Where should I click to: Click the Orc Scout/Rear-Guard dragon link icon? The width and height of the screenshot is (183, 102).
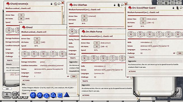130,8
